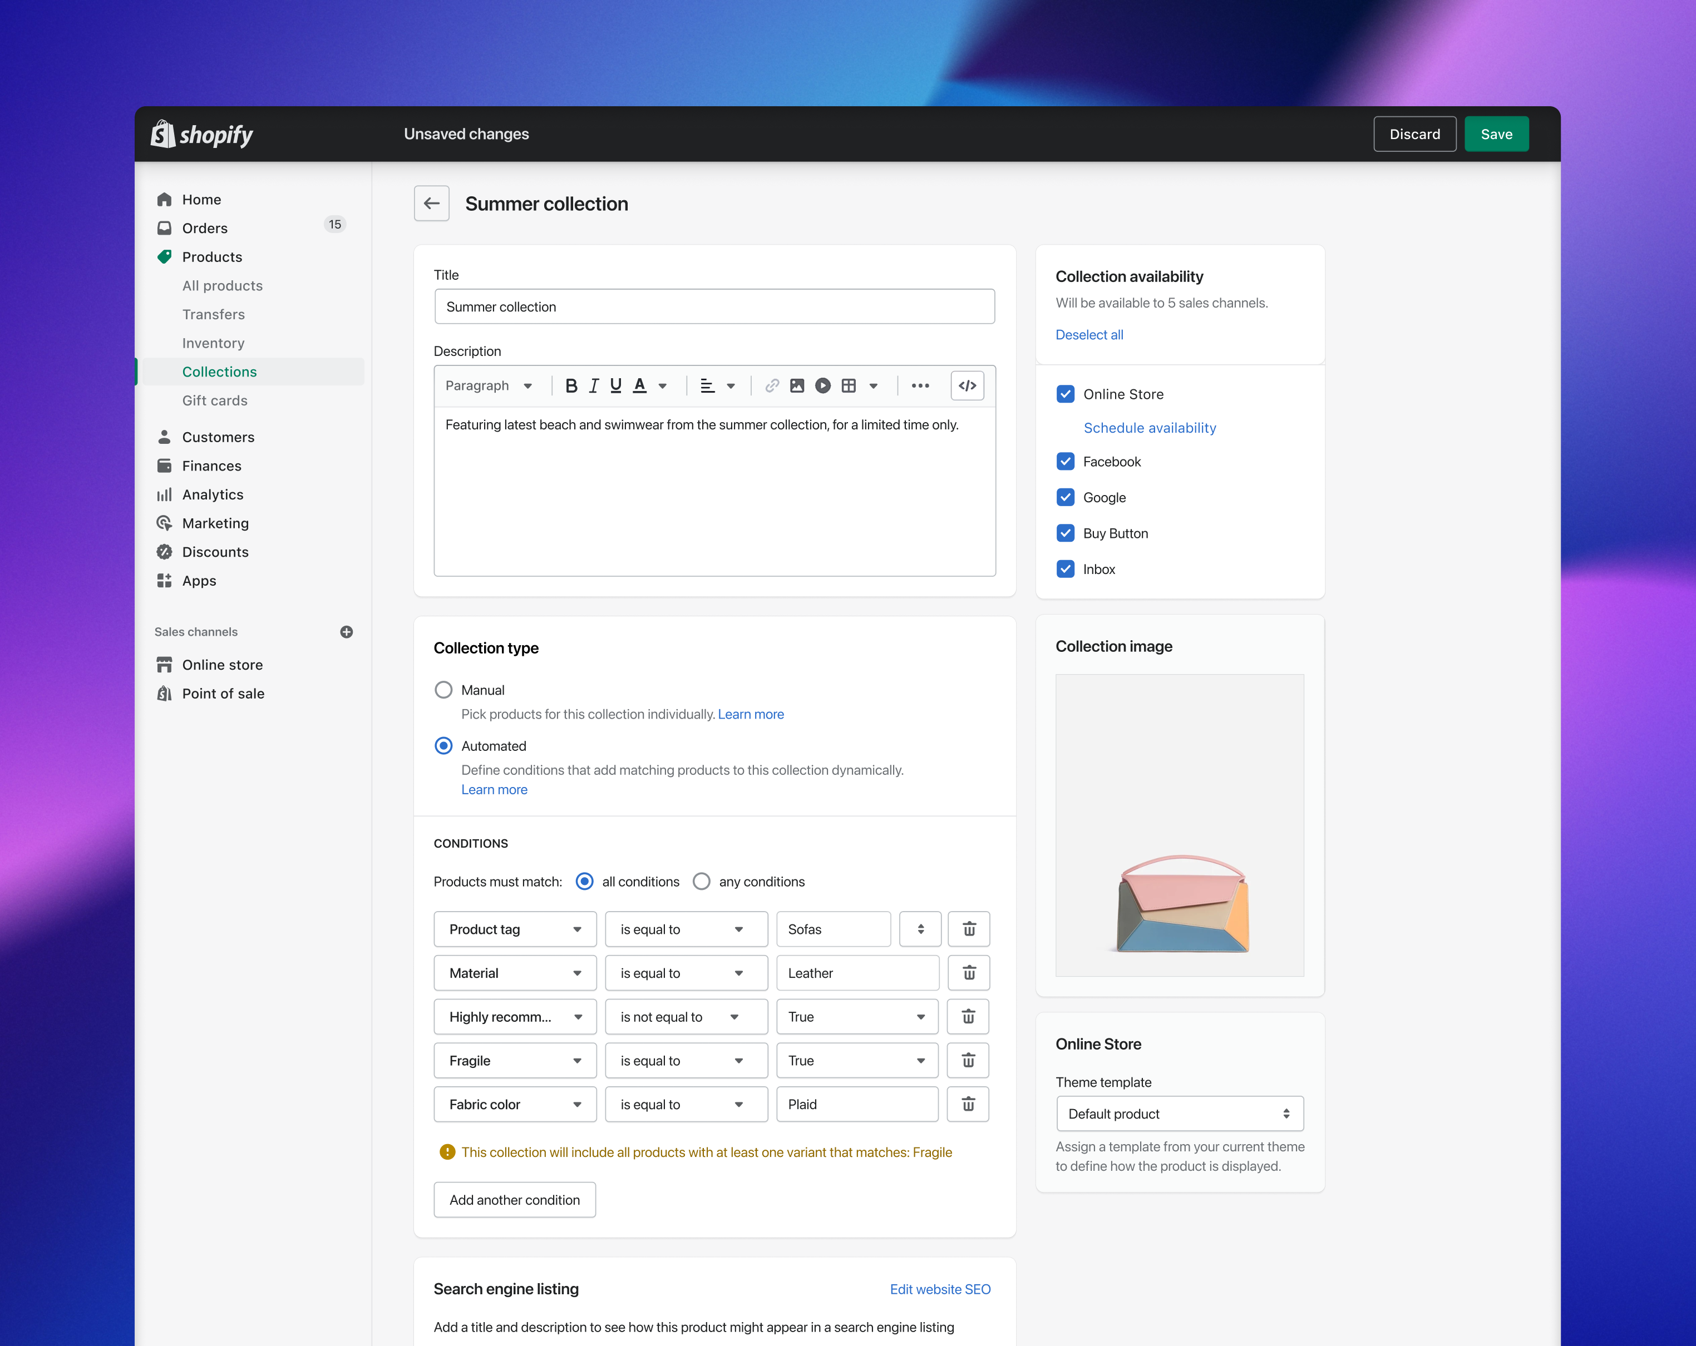1696x1346 pixels.
Task: Open the True value dropdown for Fragile
Action: 857,1061
